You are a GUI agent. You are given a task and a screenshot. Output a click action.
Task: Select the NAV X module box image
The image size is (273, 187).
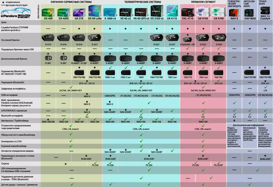click(x=234, y=13)
